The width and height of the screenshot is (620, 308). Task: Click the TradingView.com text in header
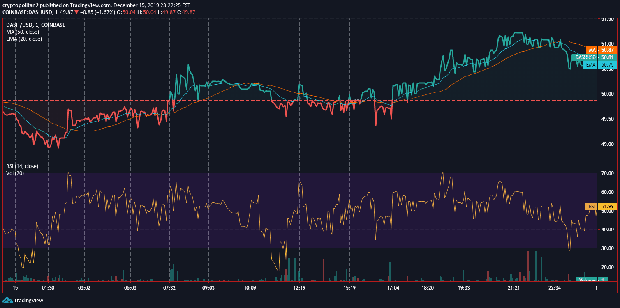[x=91, y=6]
